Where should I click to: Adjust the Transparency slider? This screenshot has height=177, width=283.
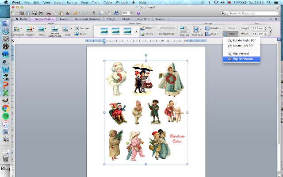166,28
